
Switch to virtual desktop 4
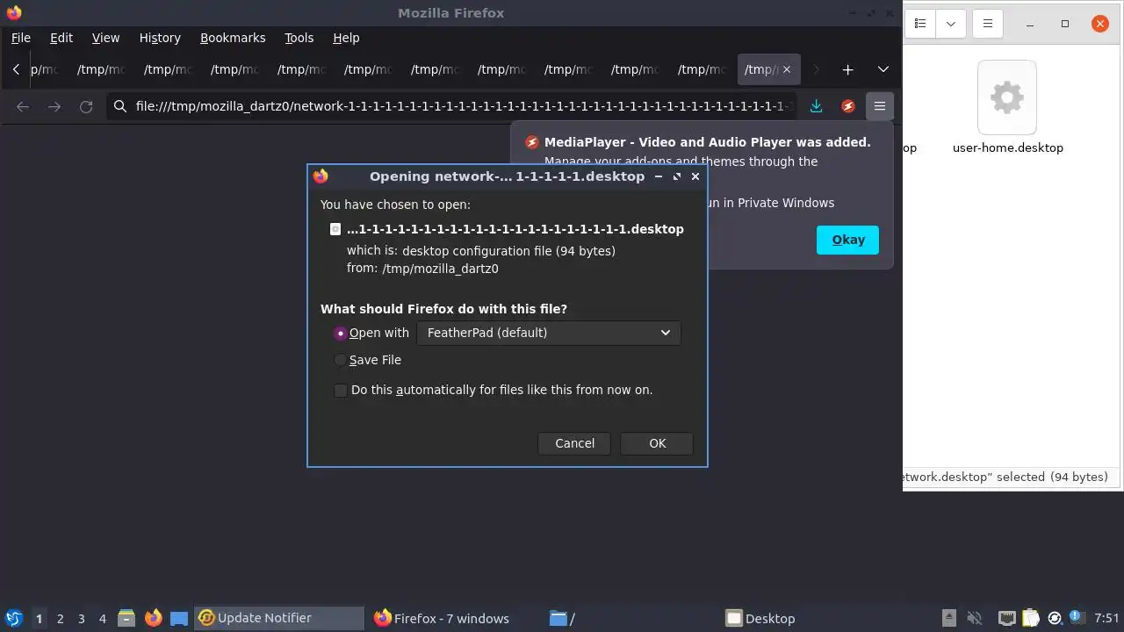102,619
